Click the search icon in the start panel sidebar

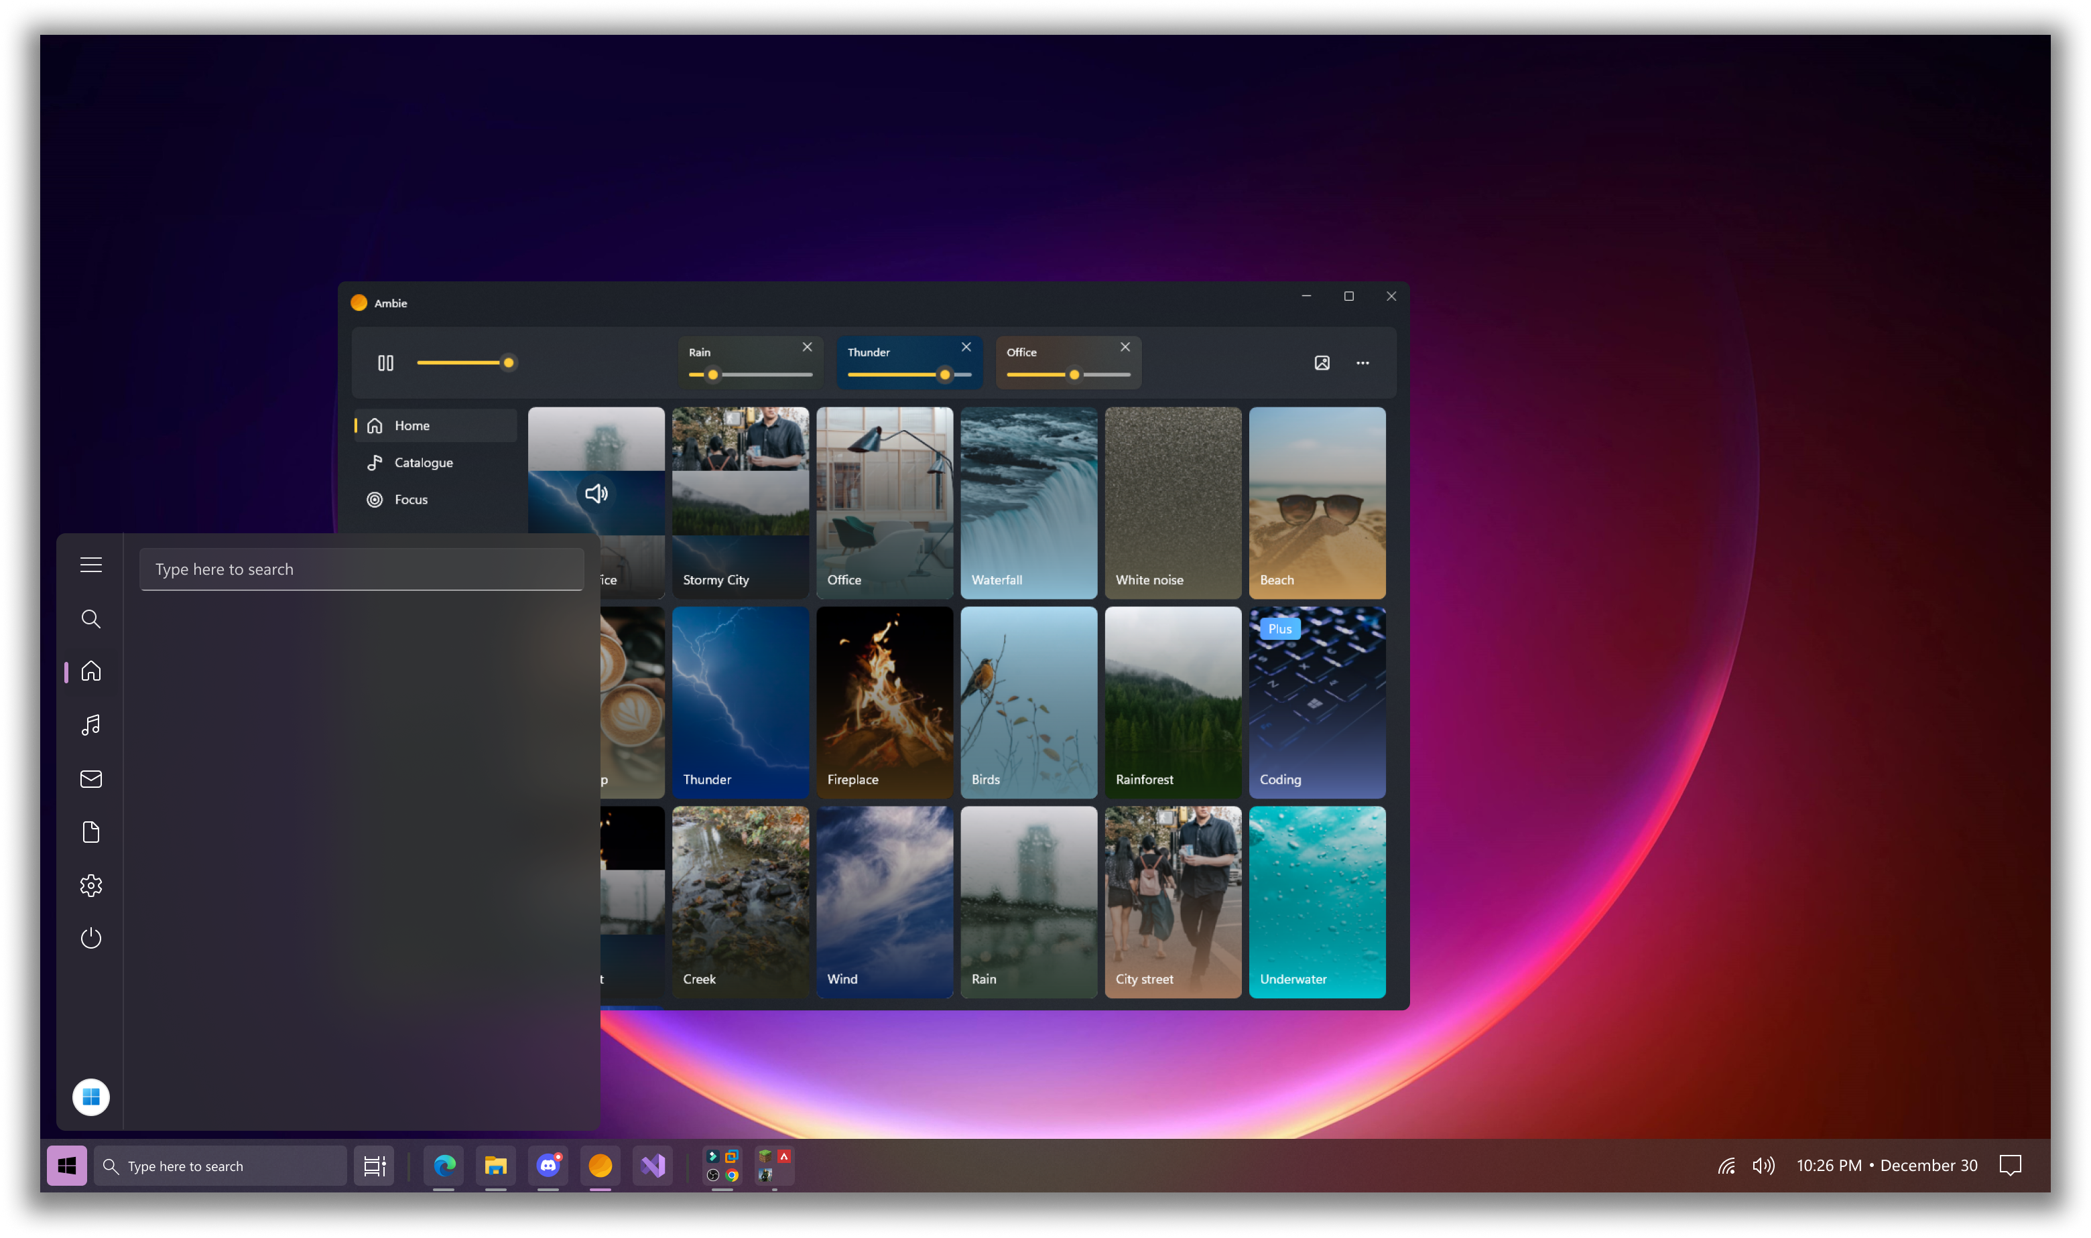[x=91, y=619]
